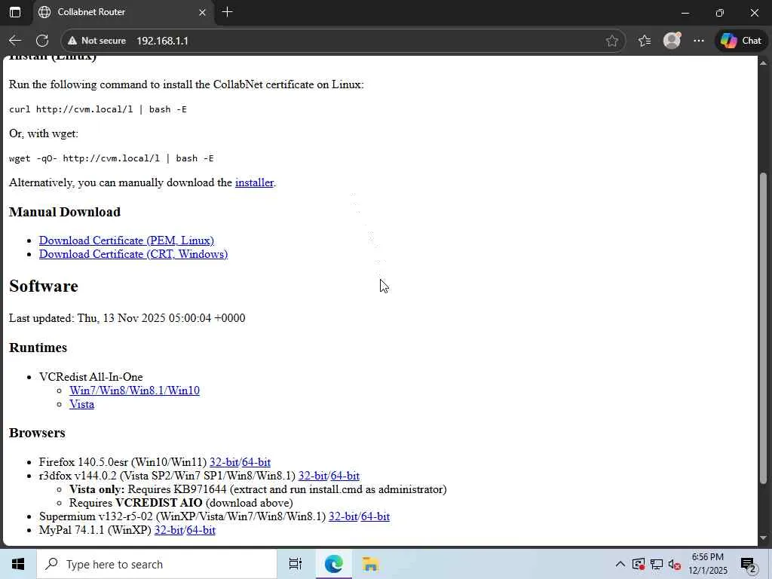The height and width of the screenshot is (579, 772).
Task: Open the Favorites list
Action: coord(645,41)
